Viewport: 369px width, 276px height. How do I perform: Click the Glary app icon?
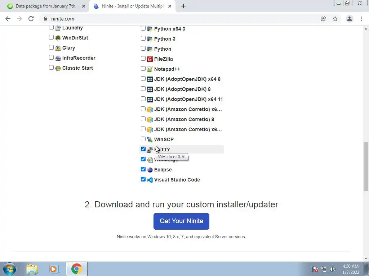click(x=58, y=48)
